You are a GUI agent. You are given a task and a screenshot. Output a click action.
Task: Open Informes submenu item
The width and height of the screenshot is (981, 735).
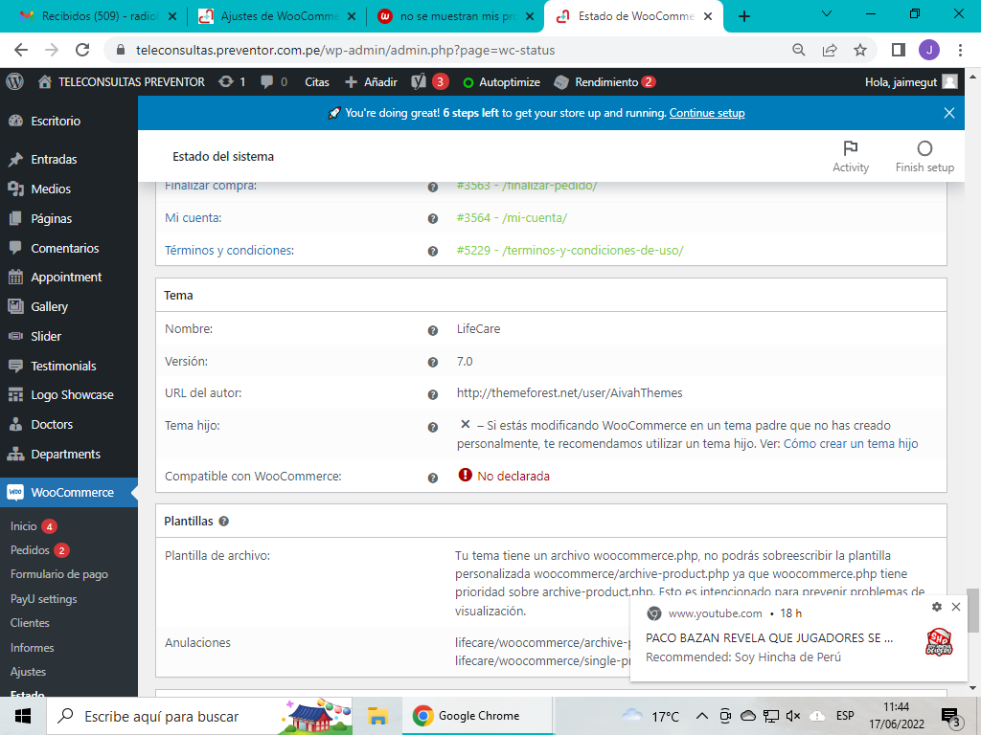[32, 648]
